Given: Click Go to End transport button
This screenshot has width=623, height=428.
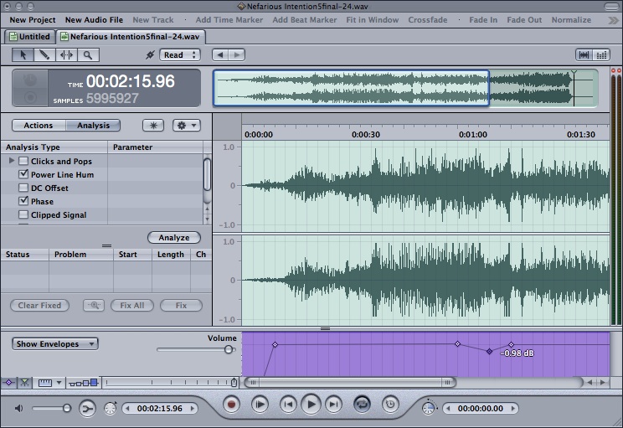Looking at the screenshot, I should coord(334,405).
